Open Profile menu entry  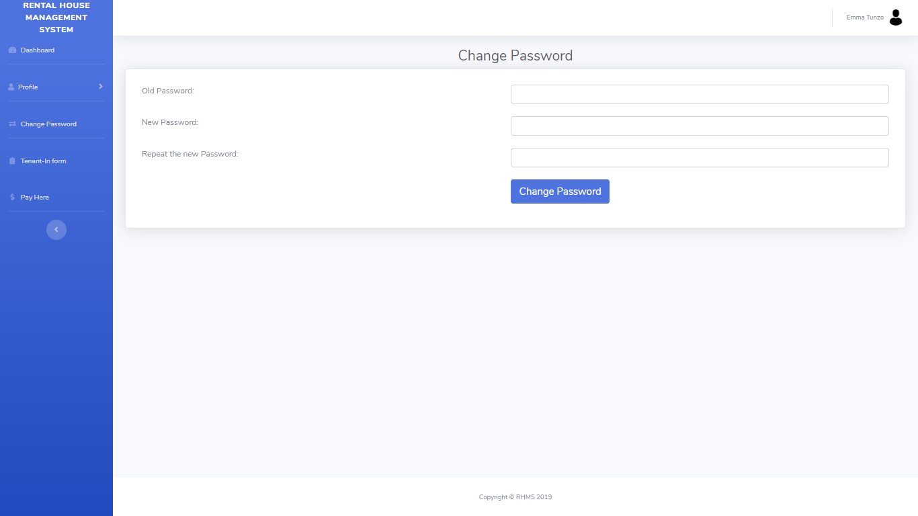tap(56, 87)
